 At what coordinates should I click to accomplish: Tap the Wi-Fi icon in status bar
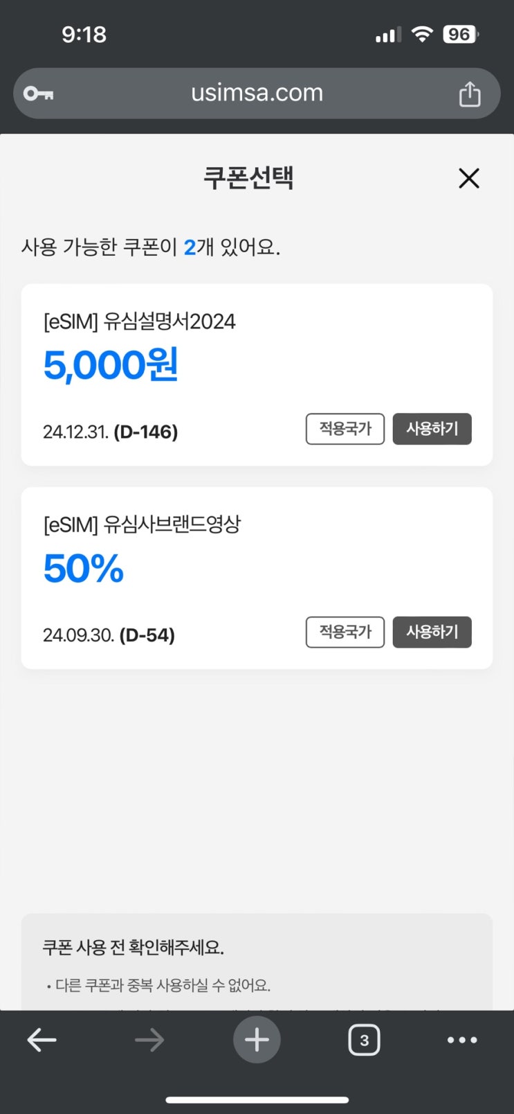[x=421, y=34]
